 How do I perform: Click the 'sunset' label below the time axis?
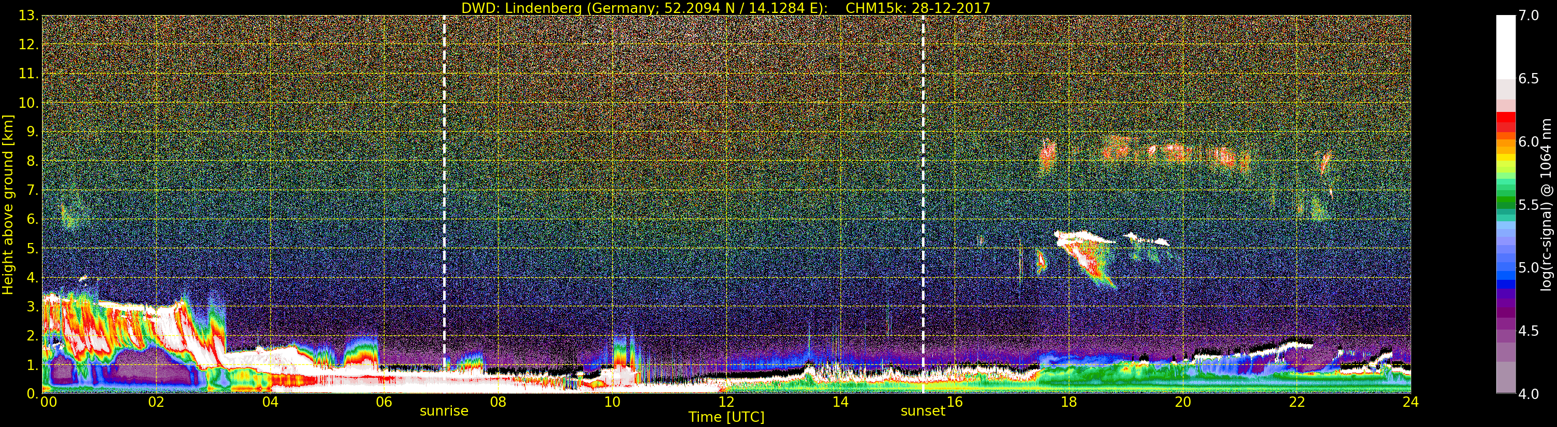[923, 411]
